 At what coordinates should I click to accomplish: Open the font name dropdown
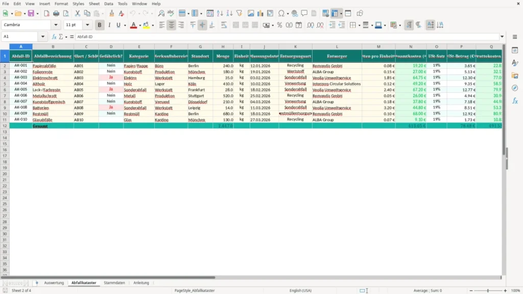pos(56,25)
